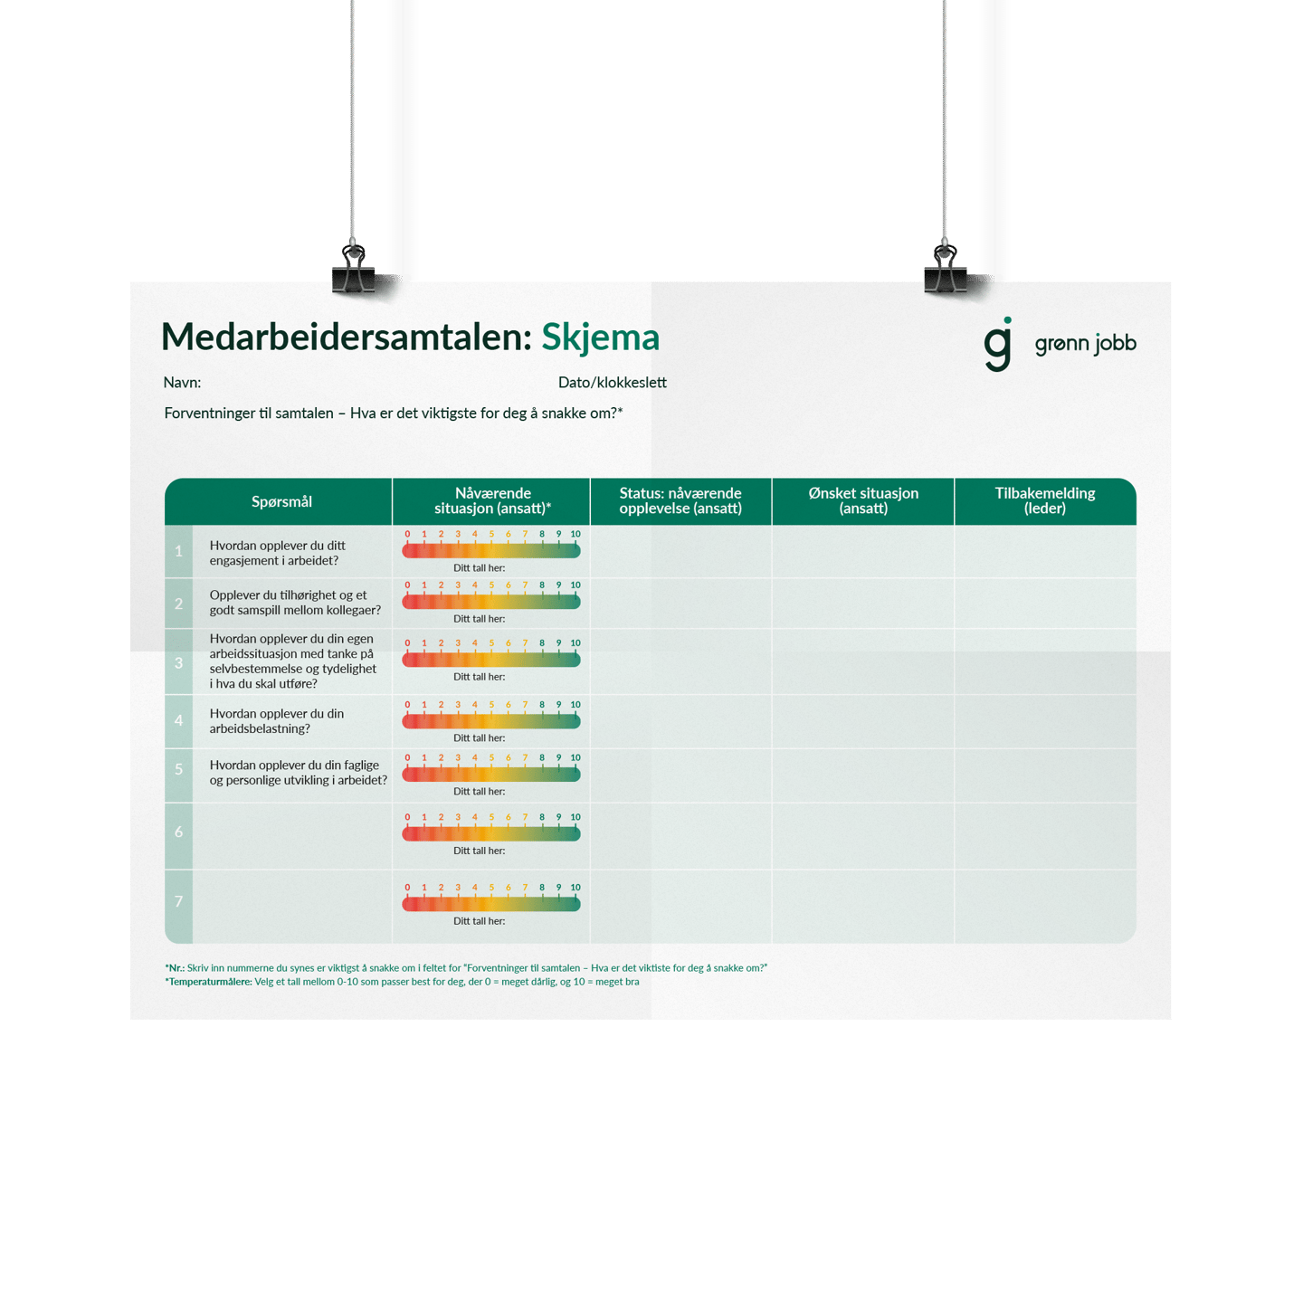This screenshot has width=1303, height=1303.
Task: Click the 0-10 scale bar in row 4
Action: pyautogui.click(x=491, y=720)
